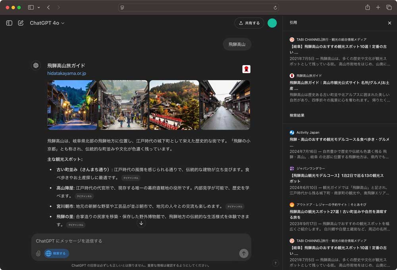Click the red site favicon beside 飛騨高山旅ガイド

247,69
